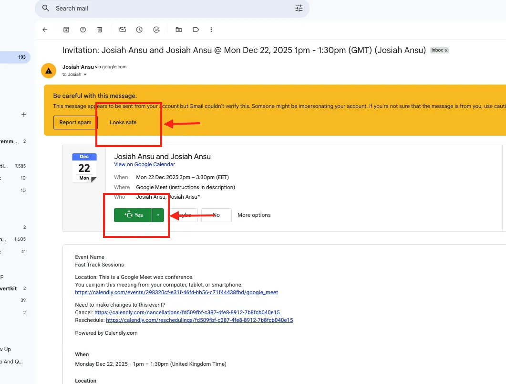The image size is (506, 384).
Task: Click Looks safe in warning banner
Action: pyautogui.click(x=123, y=122)
